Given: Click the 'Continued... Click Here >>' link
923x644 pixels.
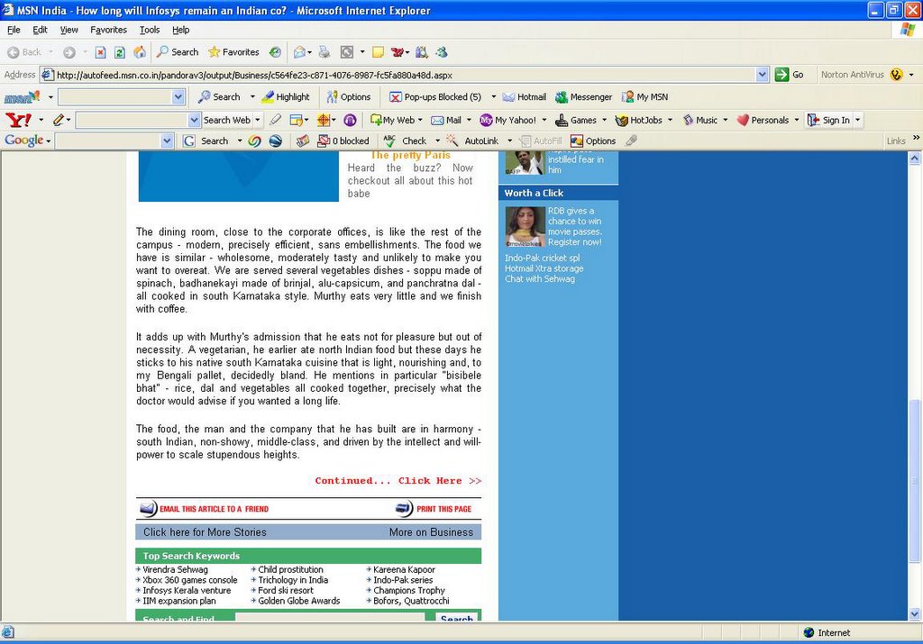Looking at the screenshot, I should click(398, 481).
